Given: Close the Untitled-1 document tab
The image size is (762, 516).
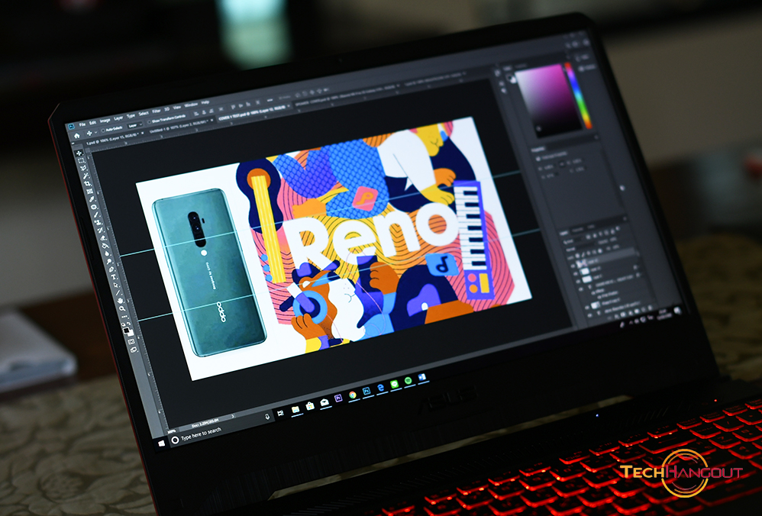Looking at the screenshot, I should tap(211, 120).
